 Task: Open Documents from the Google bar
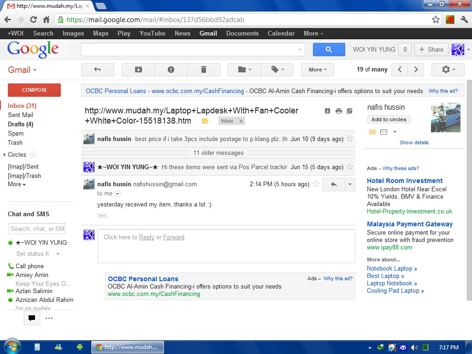[242, 33]
